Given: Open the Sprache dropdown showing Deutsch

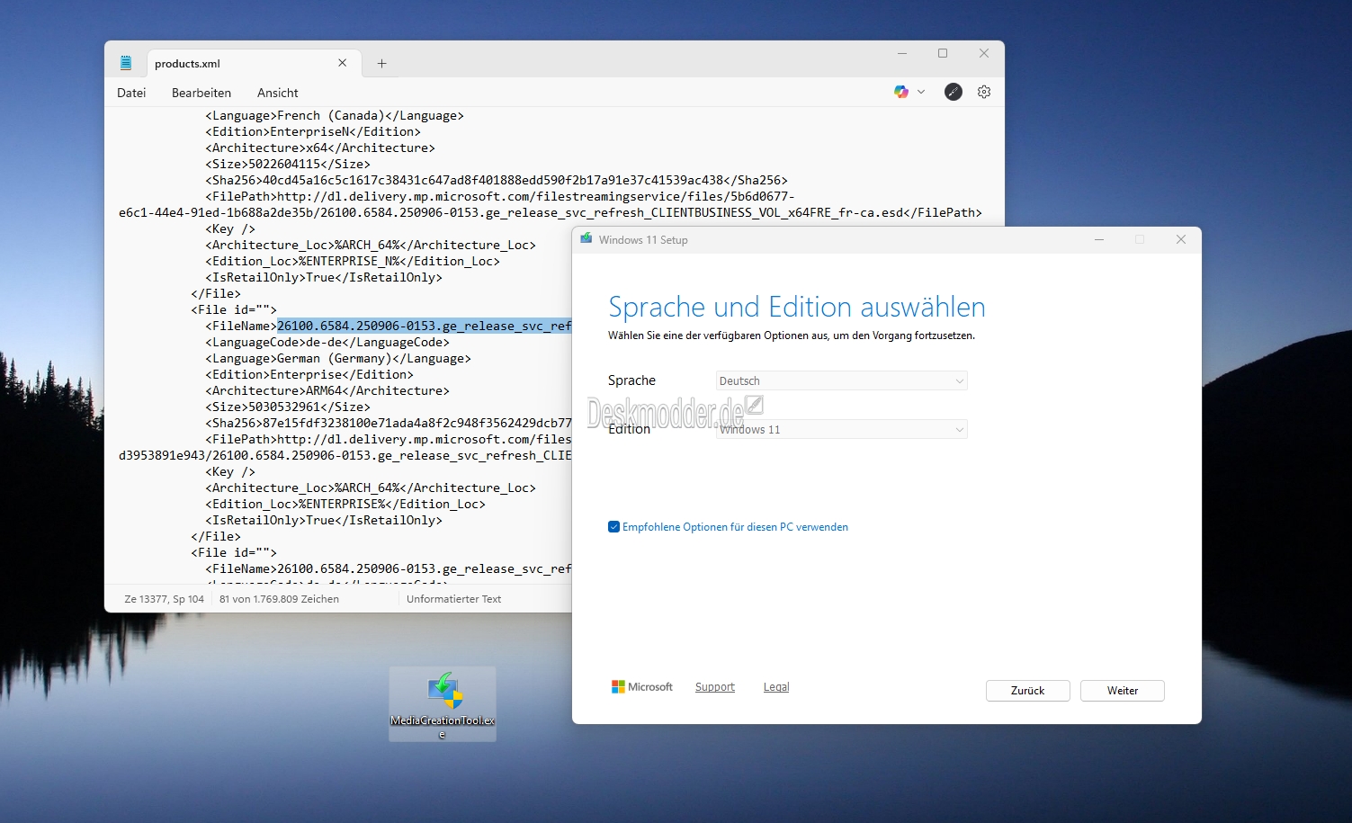Looking at the screenshot, I should [x=842, y=380].
